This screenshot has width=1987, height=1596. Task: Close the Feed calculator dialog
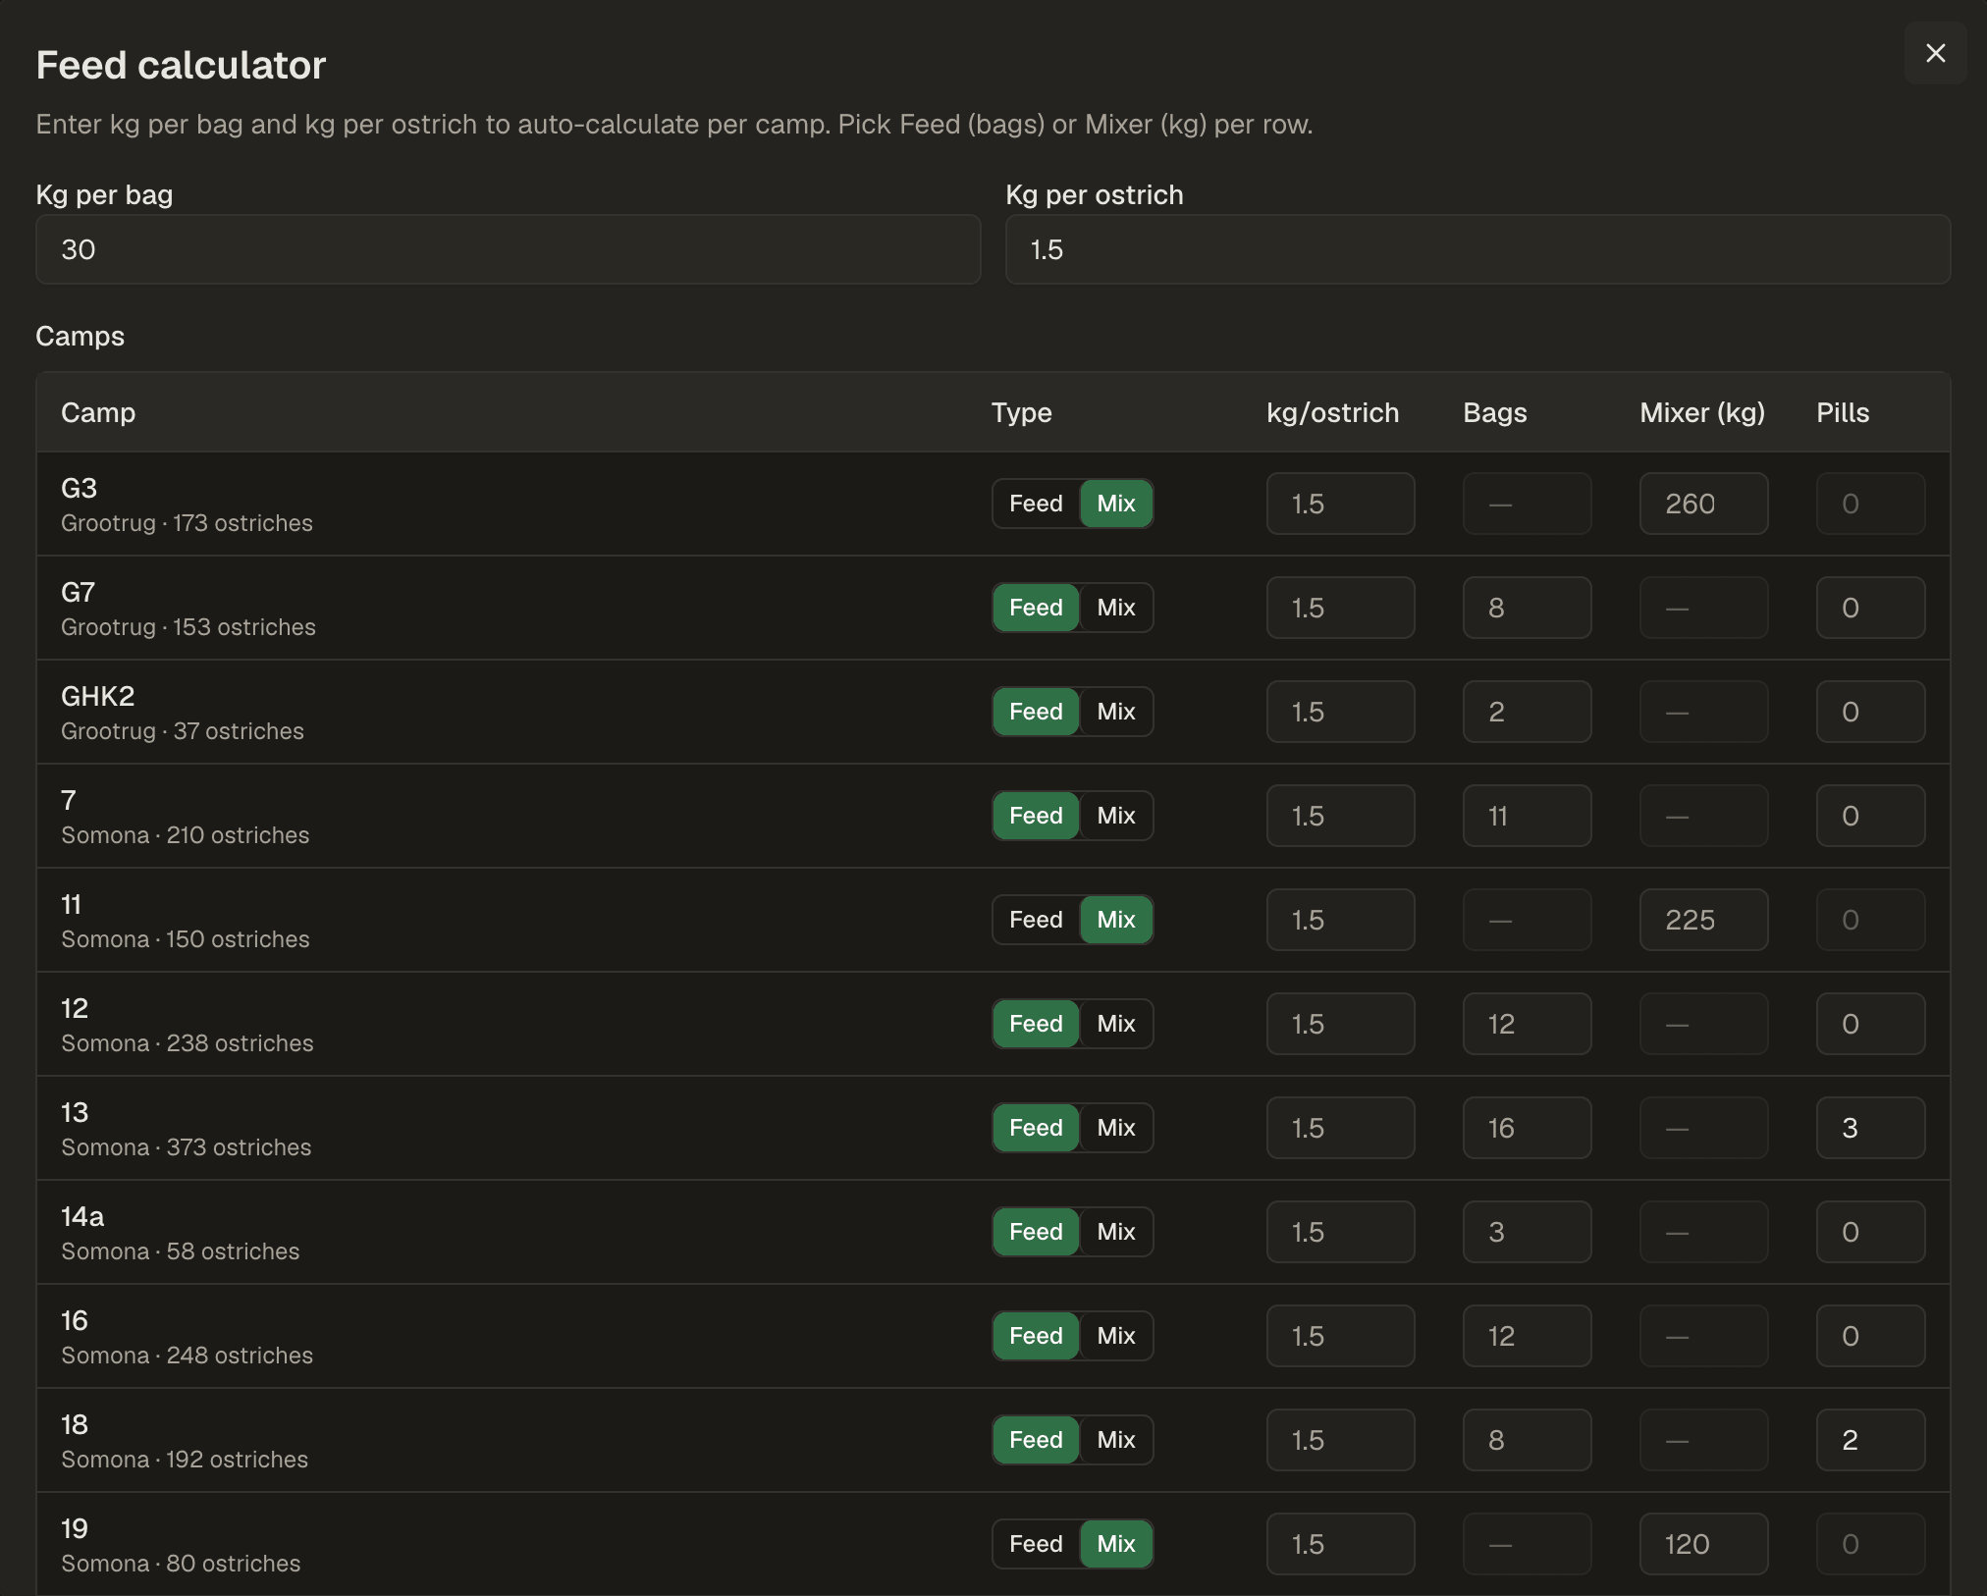coord(1935,53)
